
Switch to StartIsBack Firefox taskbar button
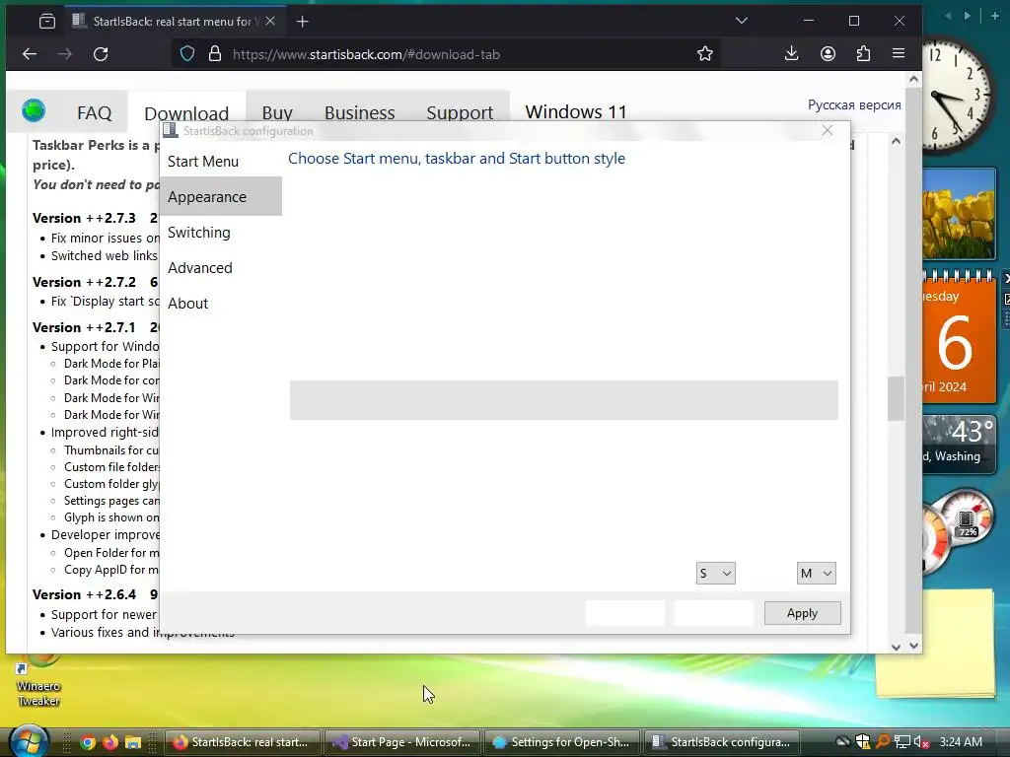click(243, 742)
